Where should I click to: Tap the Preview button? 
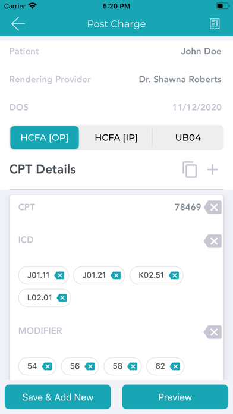[175, 397]
